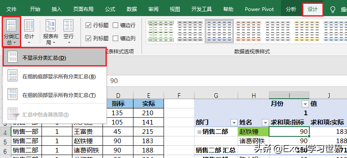Select cell with value 215
The height and width of the screenshot is (158, 347).
148,132
